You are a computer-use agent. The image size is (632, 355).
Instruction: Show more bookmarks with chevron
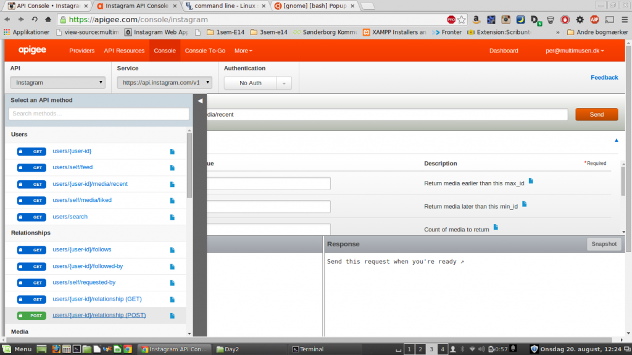point(558,32)
